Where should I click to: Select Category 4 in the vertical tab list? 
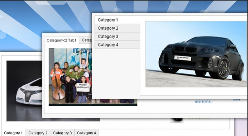pyautogui.click(x=117, y=45)
